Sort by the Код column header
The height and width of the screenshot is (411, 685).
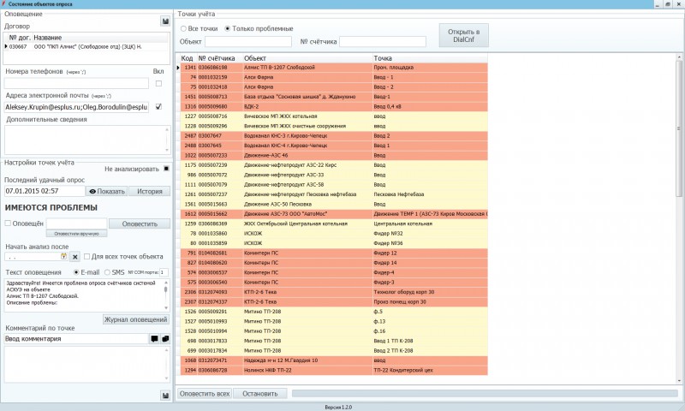[x=188, y=58]
